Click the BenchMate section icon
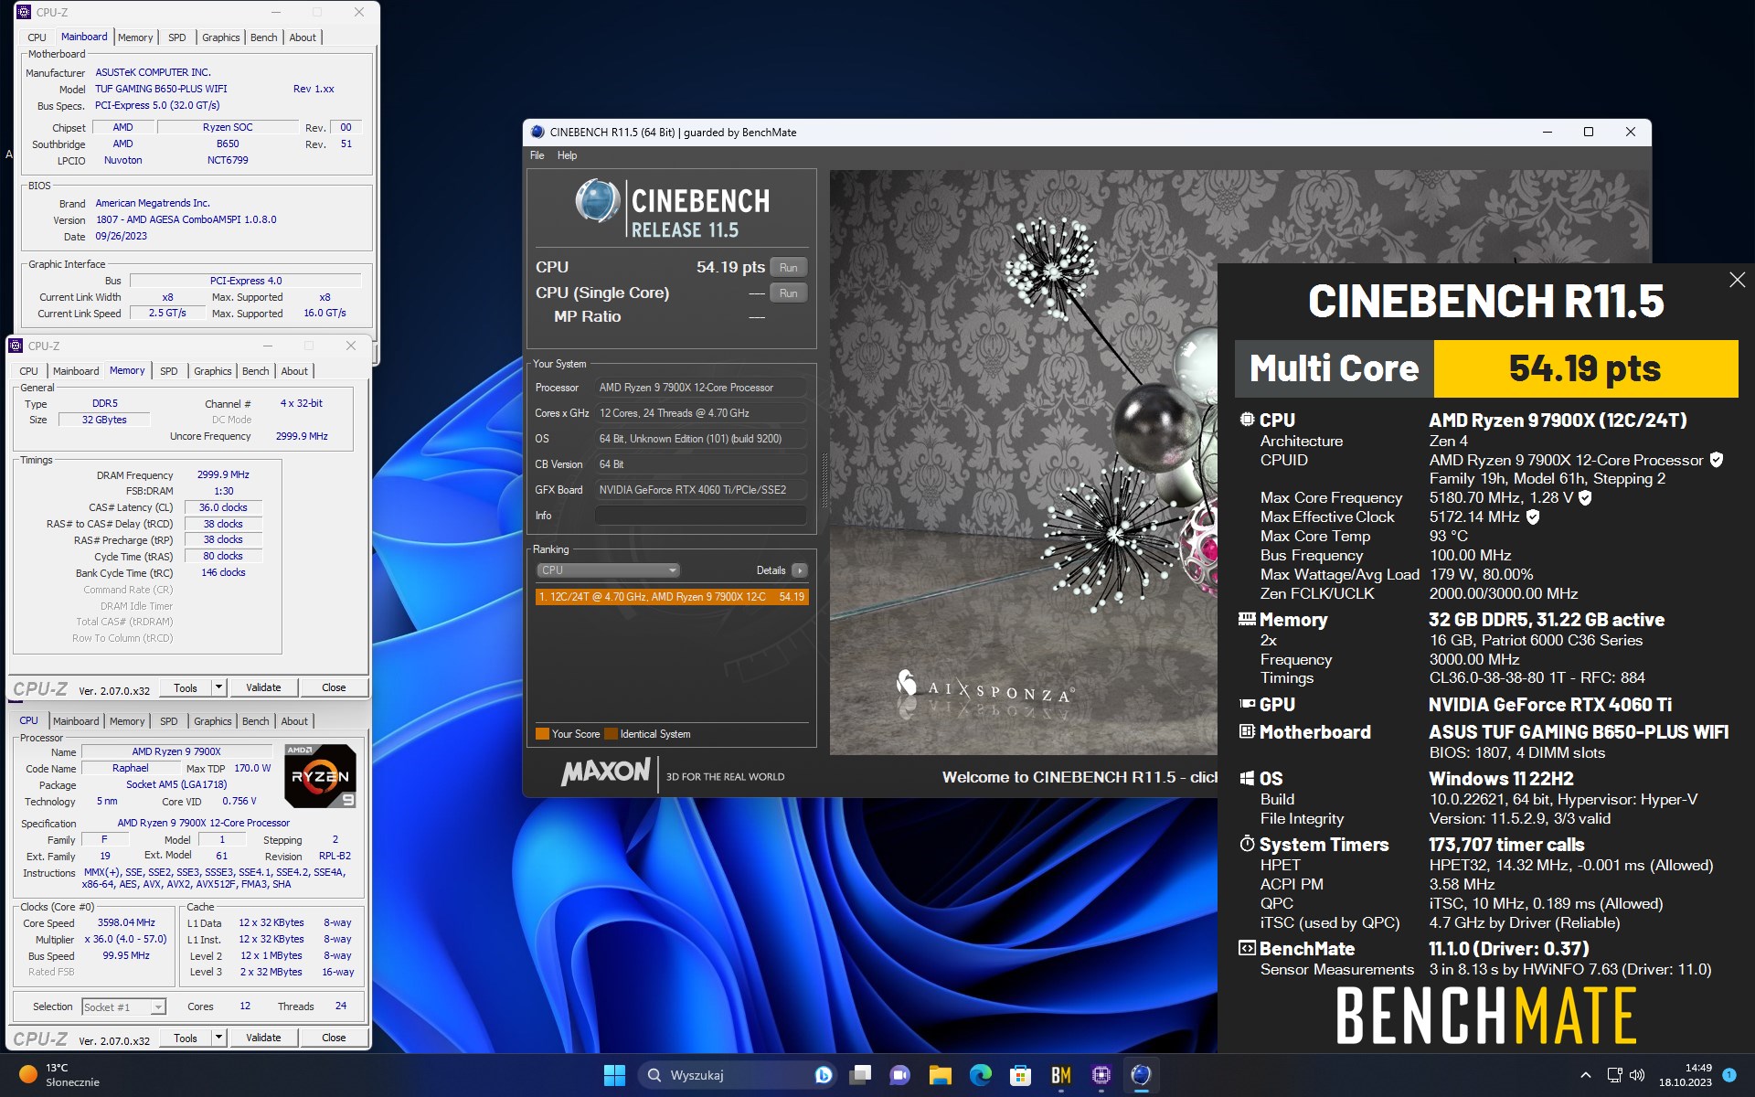Viewport: 1755px width, 1097px height. [x=1247, y=948]
